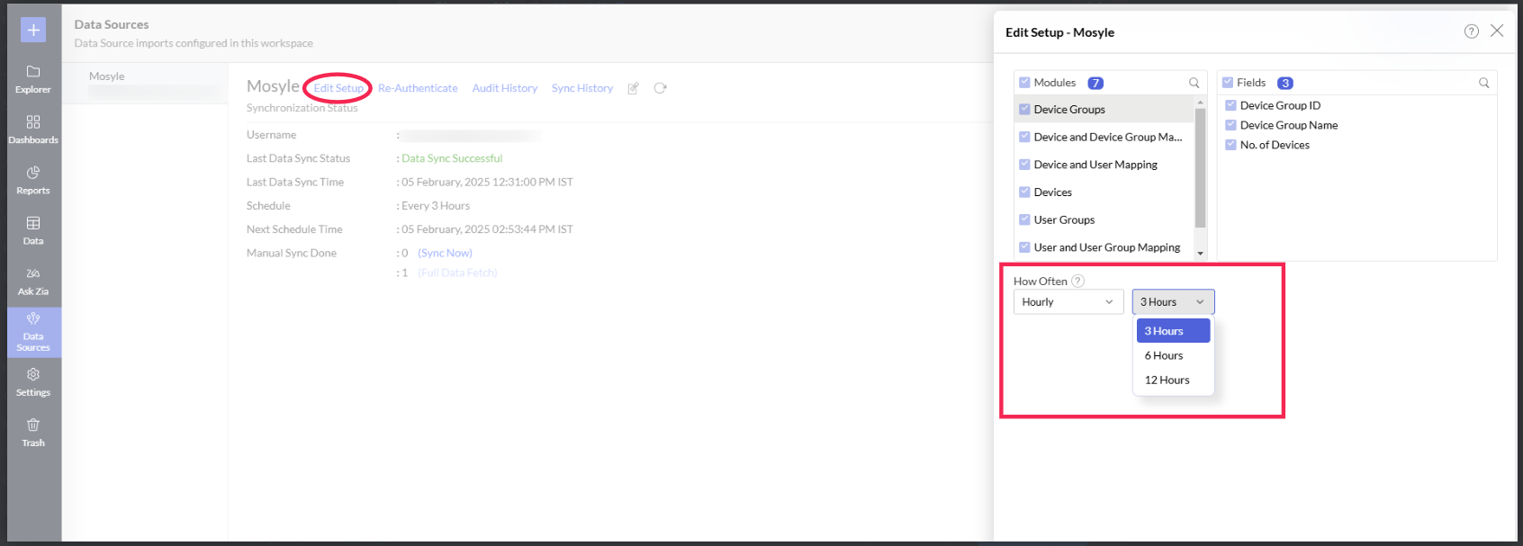Close the Edit Setup panel
The height and width of the screenshot is (546, 1523).
[x=1497, y=31]
